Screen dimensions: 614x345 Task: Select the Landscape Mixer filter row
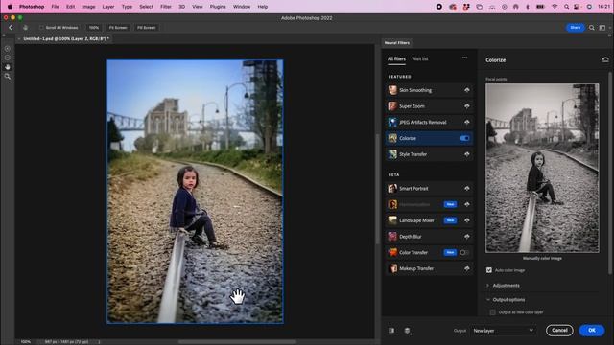429,220
